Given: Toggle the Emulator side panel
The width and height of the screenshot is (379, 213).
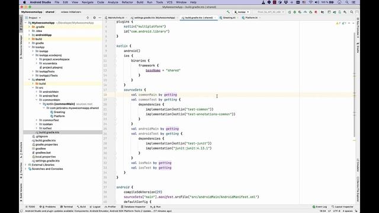Looking at the screenshot, I should pos(358,165).
